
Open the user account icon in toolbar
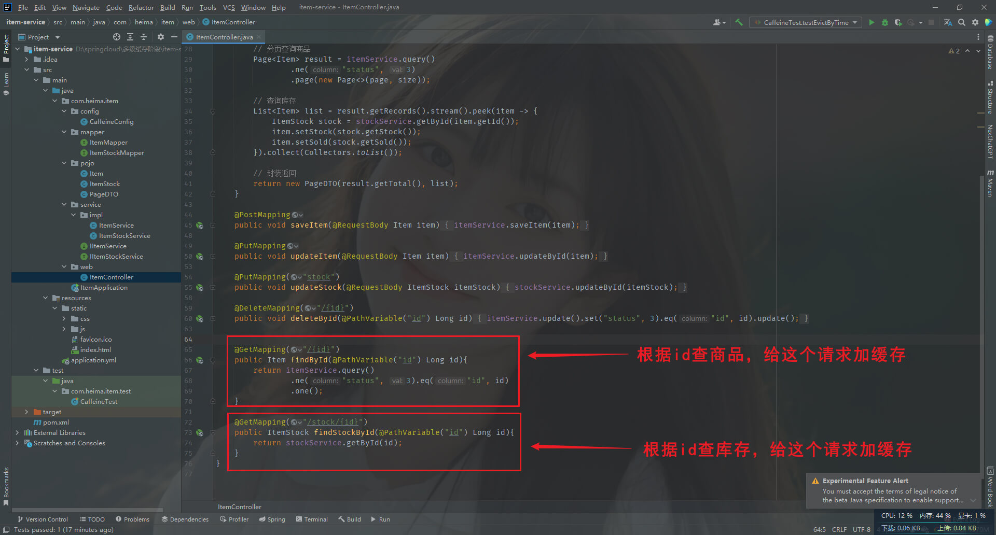tap(719, 22)
